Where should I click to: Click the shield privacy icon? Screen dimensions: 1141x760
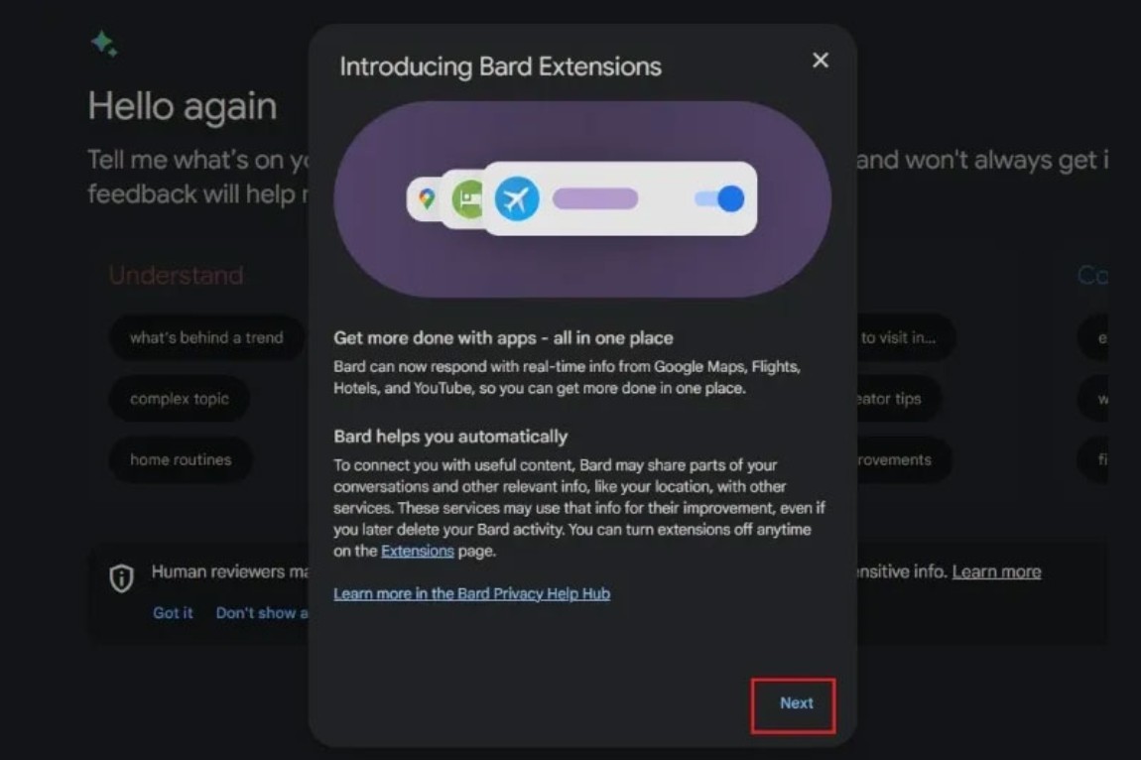pos(121,578)
